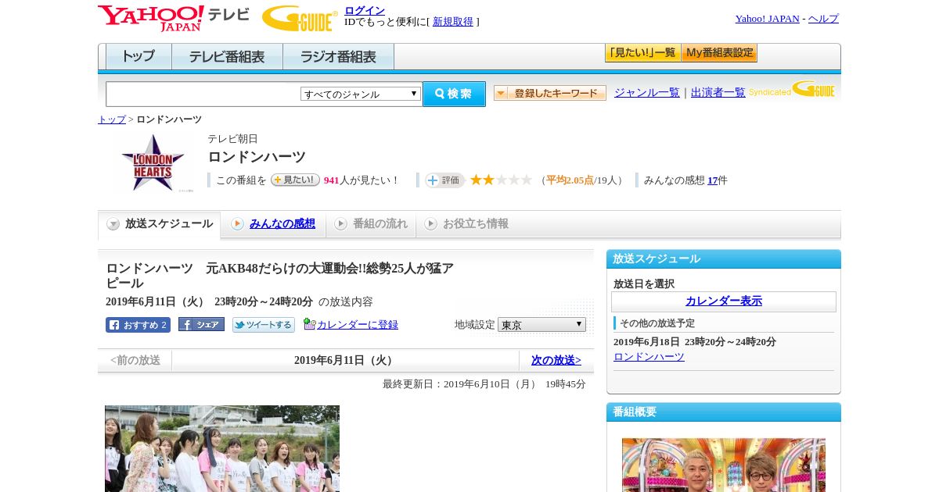Click the トップ breadcrumb link

(112, 119)
